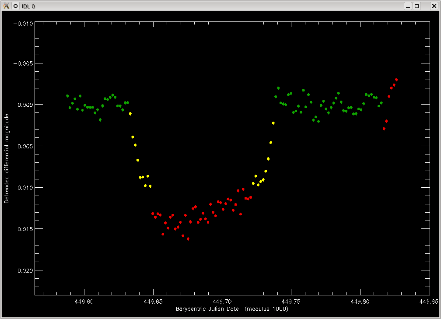Select the highest green point just after egress

tap(278, 88)
